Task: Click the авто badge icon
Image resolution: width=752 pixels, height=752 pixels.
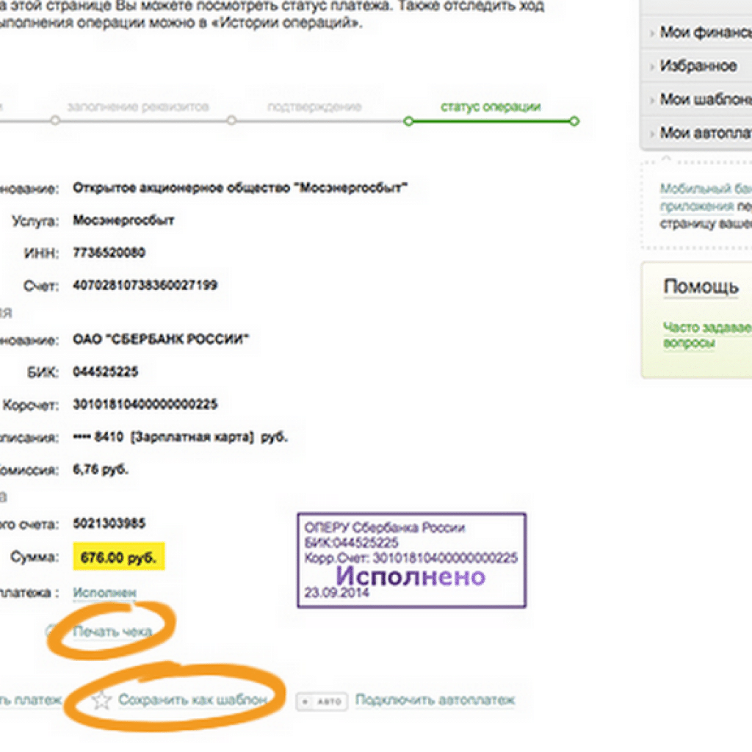Action: coord(321,702)
